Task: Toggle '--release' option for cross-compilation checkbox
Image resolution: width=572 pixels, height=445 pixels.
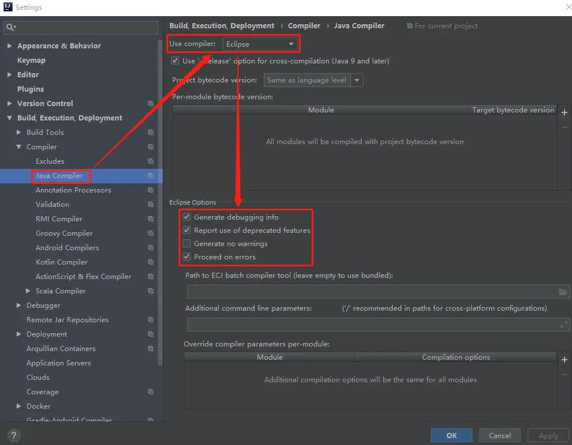Action: [175, 61]
